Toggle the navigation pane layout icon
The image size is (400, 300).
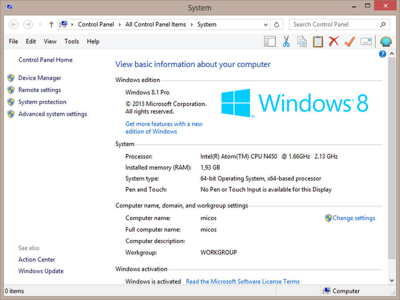(x=270, y=41)
